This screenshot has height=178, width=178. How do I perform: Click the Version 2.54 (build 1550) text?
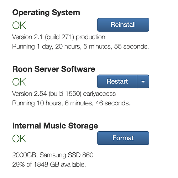click(47, 94)
